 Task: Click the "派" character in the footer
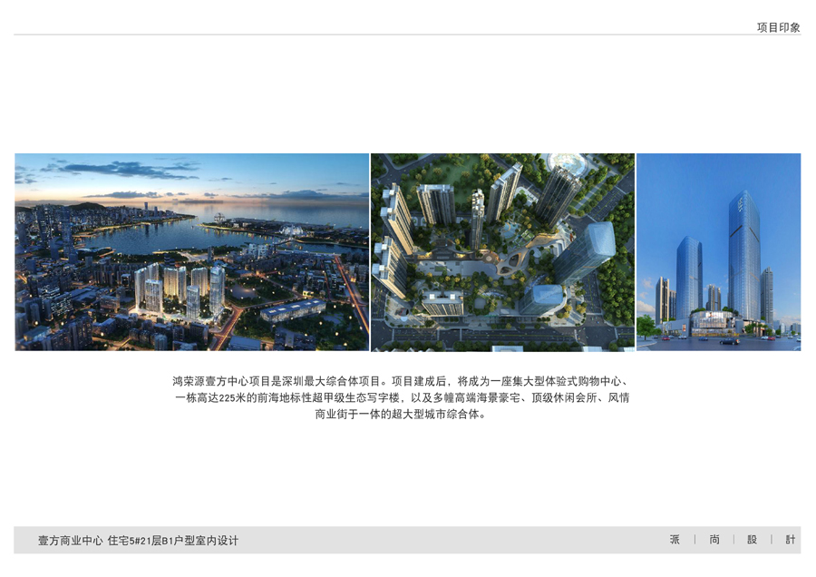coord(675,540)
